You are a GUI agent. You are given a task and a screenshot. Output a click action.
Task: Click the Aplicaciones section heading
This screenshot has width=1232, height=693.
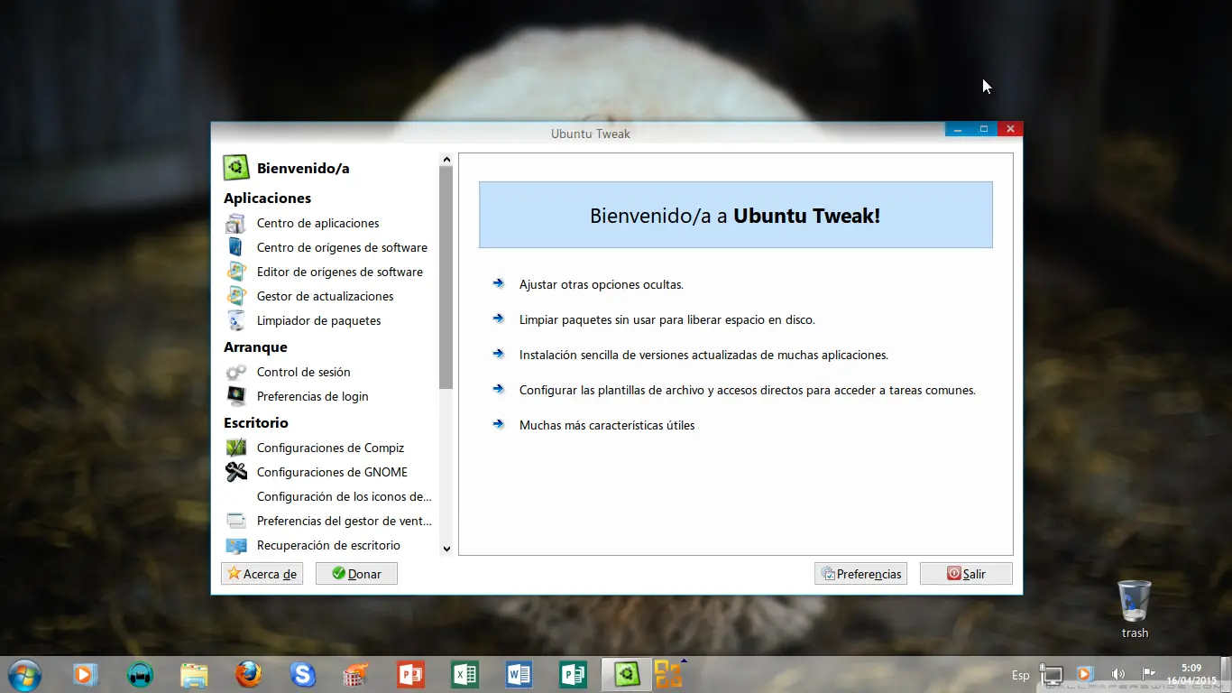click(267, 198)
